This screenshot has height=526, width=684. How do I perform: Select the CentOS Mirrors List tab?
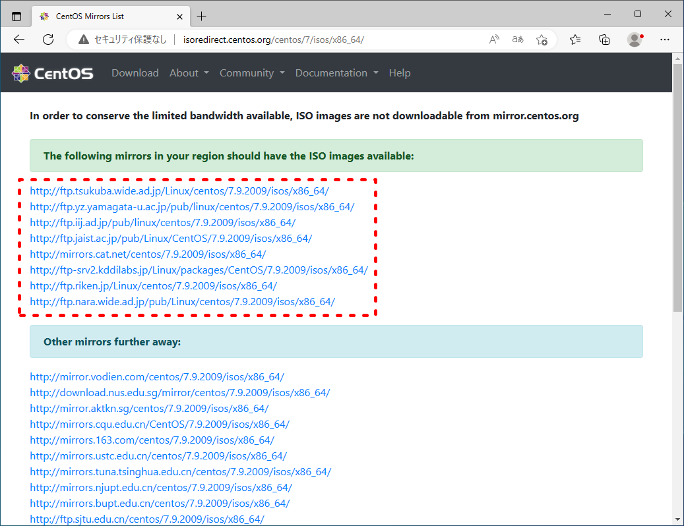click(x=111, y=16)
